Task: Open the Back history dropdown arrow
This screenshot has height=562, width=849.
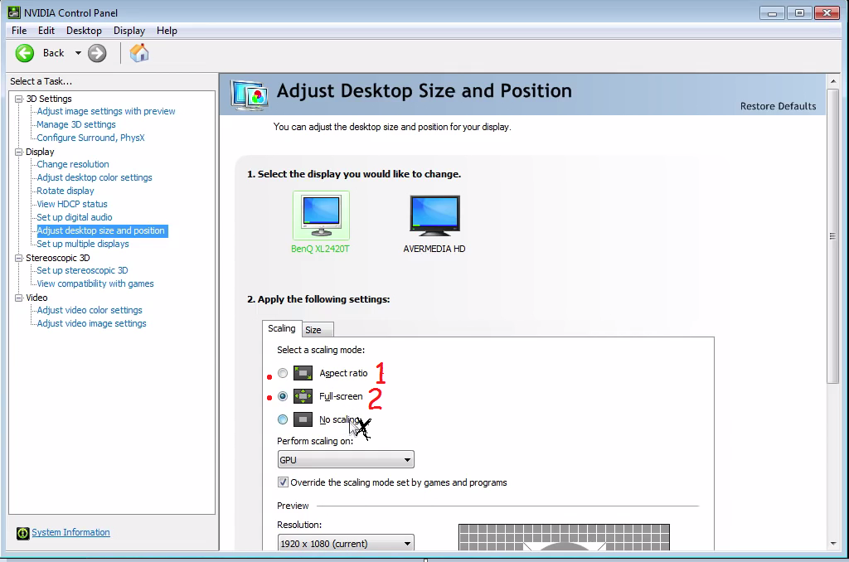Action: click(x=78, y=53)
